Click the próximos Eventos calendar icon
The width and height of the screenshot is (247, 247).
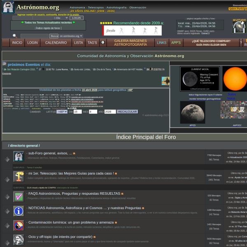(x=4, y=64)
